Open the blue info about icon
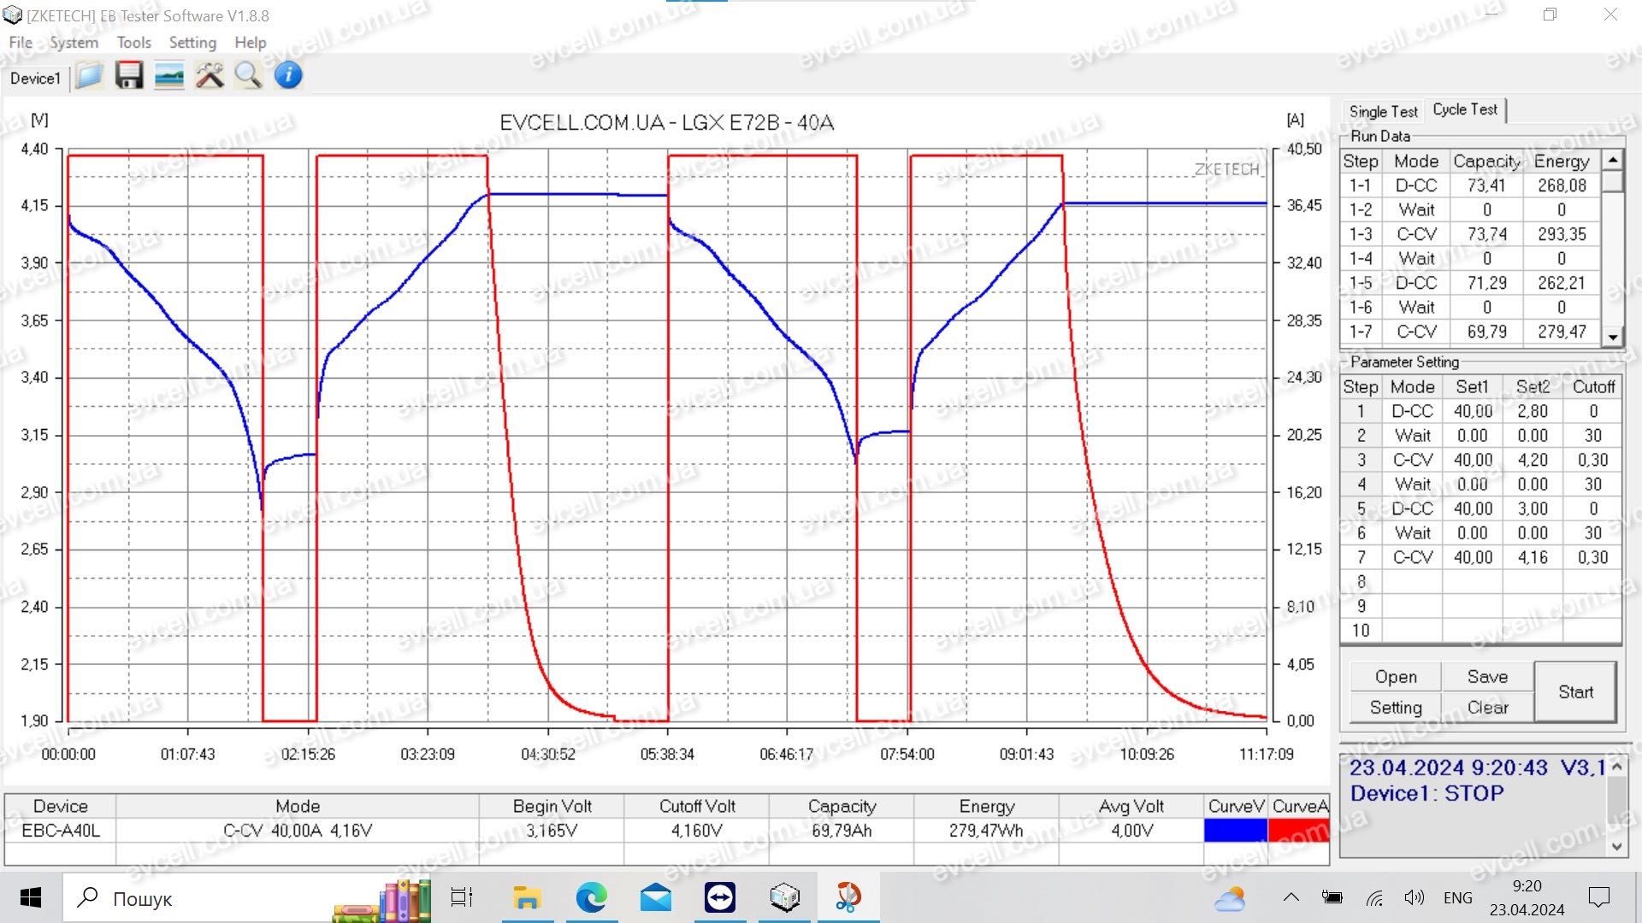 pyautogui.click(x=288, y=75)
